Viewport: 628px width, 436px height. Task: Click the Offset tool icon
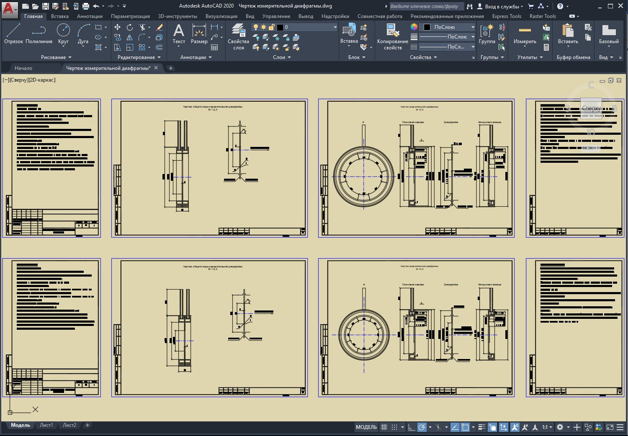click(159, 47)
